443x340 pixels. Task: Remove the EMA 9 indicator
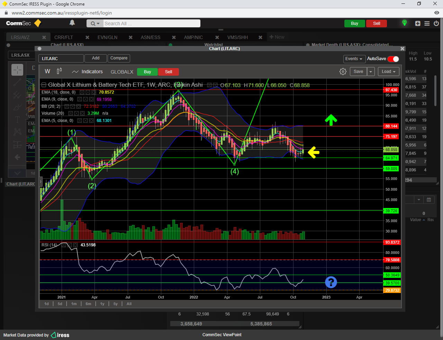click(91, 99)
